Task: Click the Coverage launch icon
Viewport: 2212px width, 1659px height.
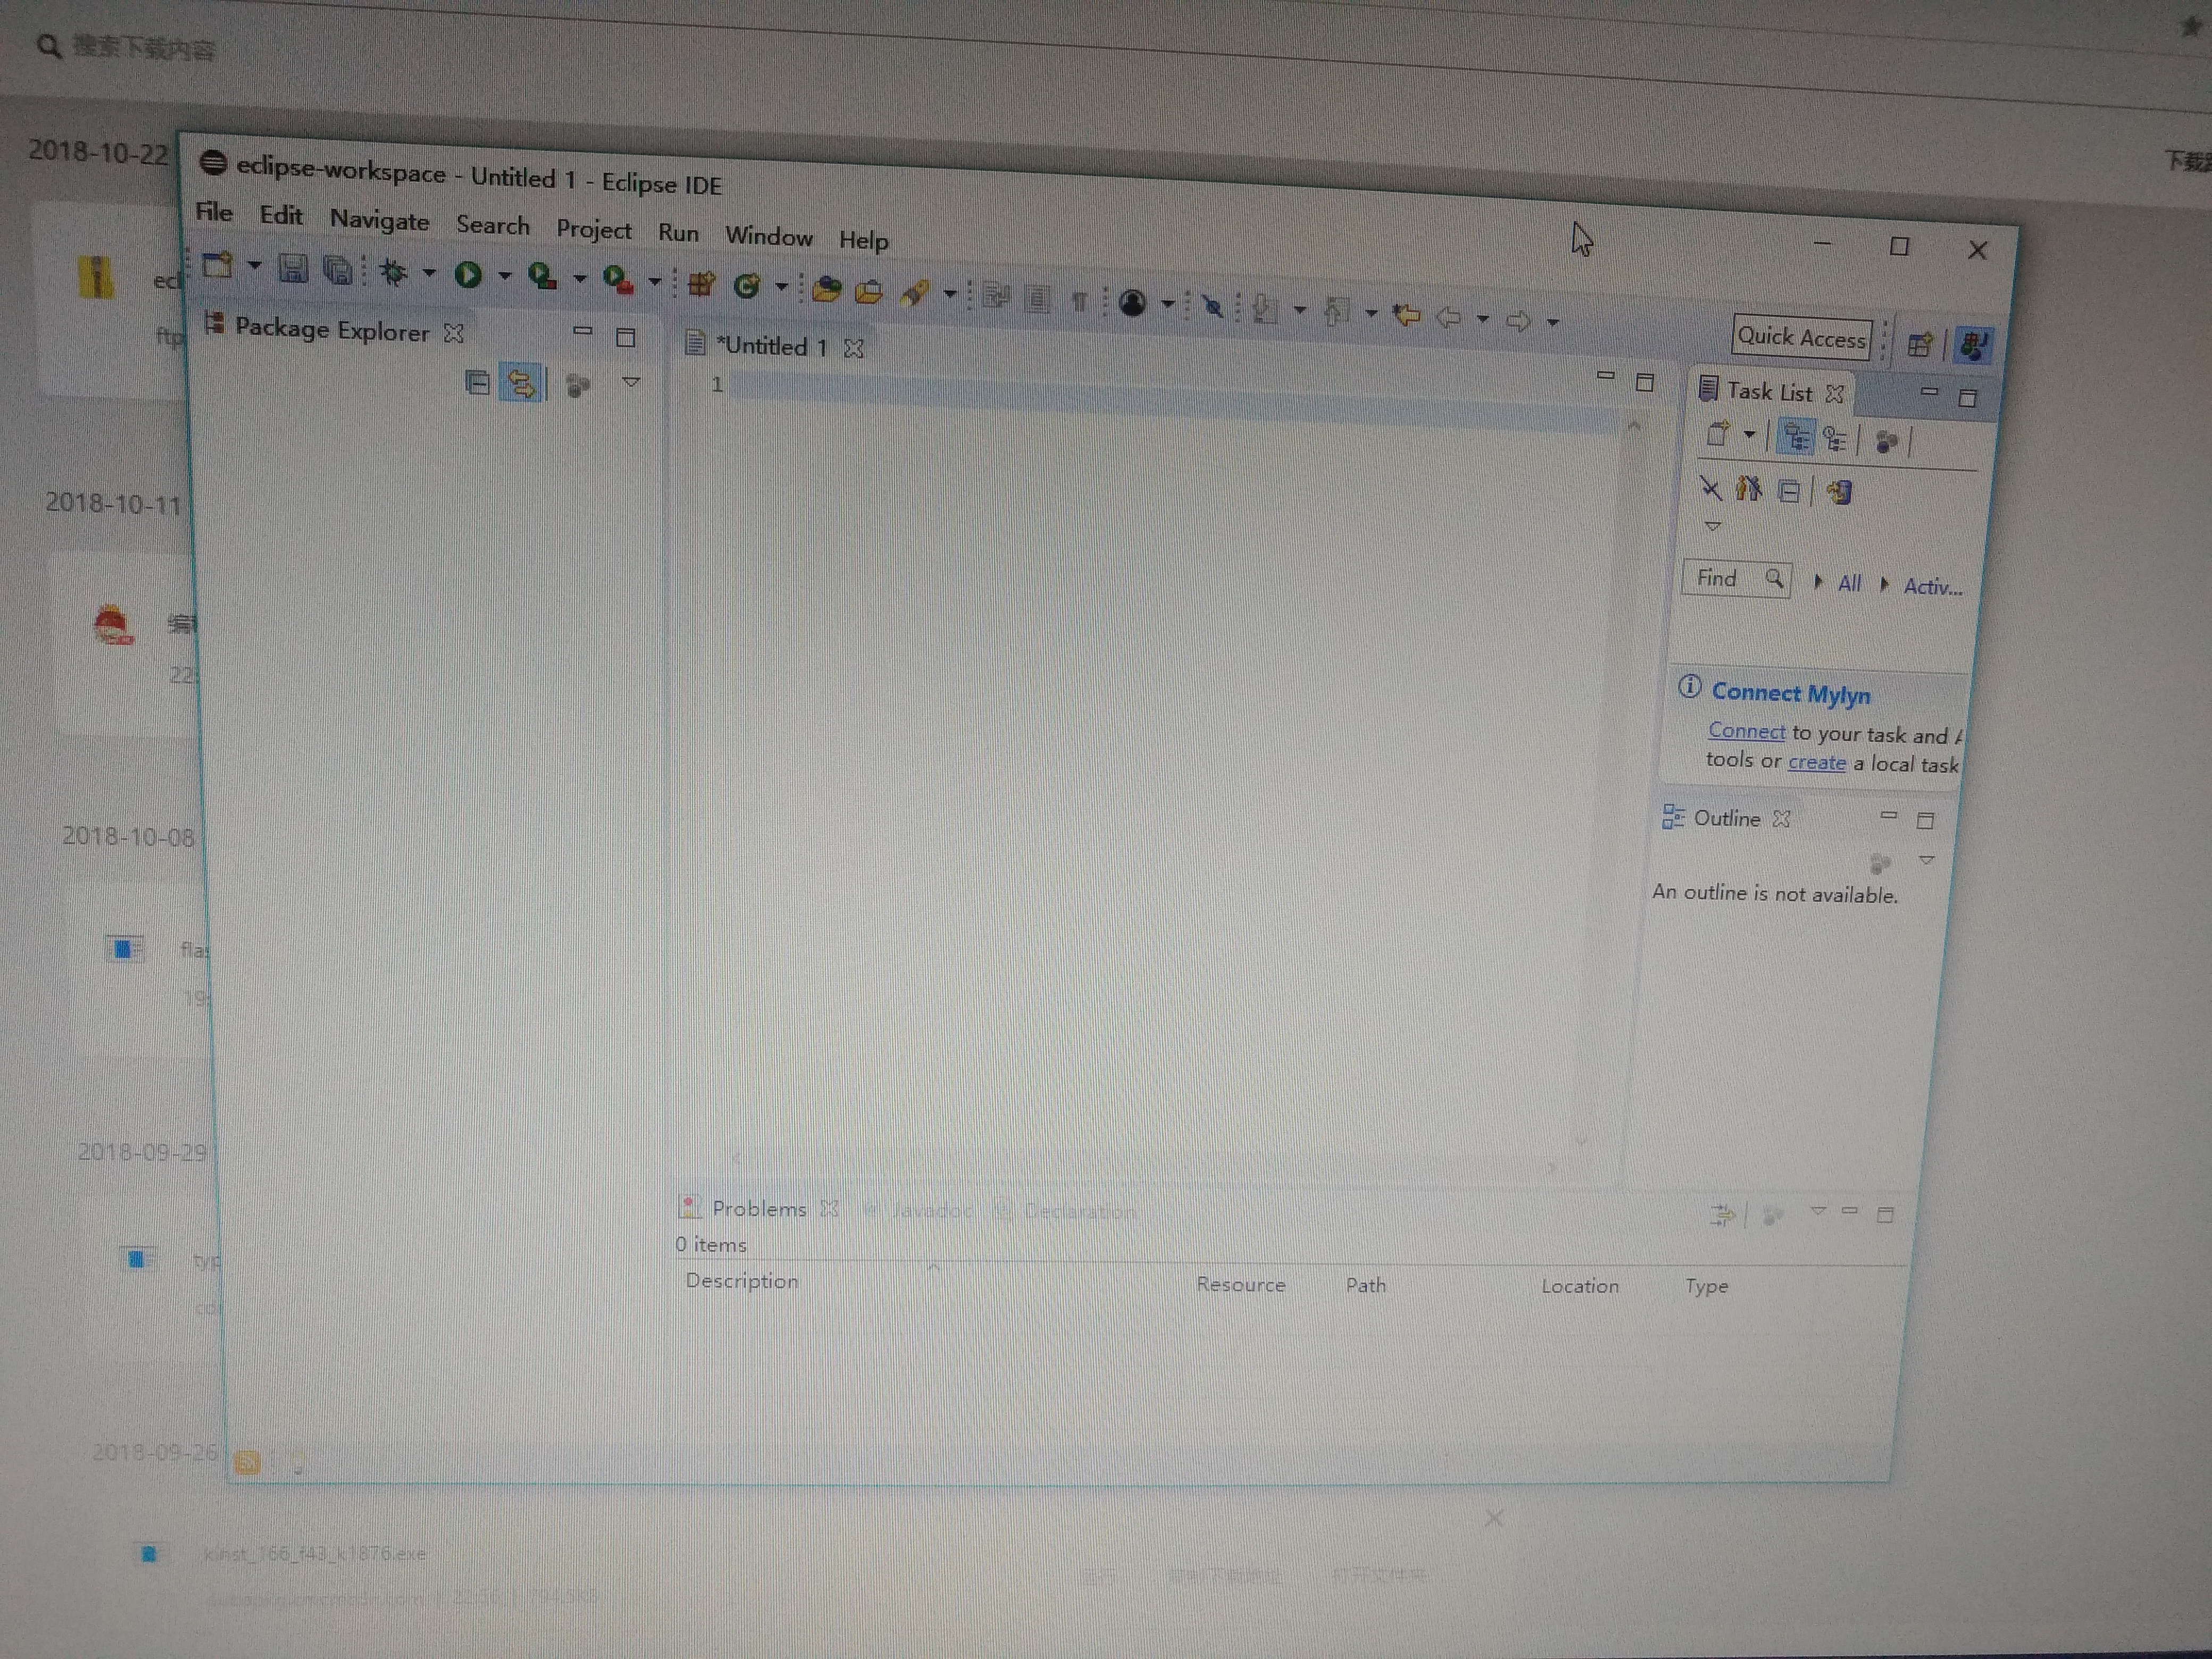Action: 543,277
